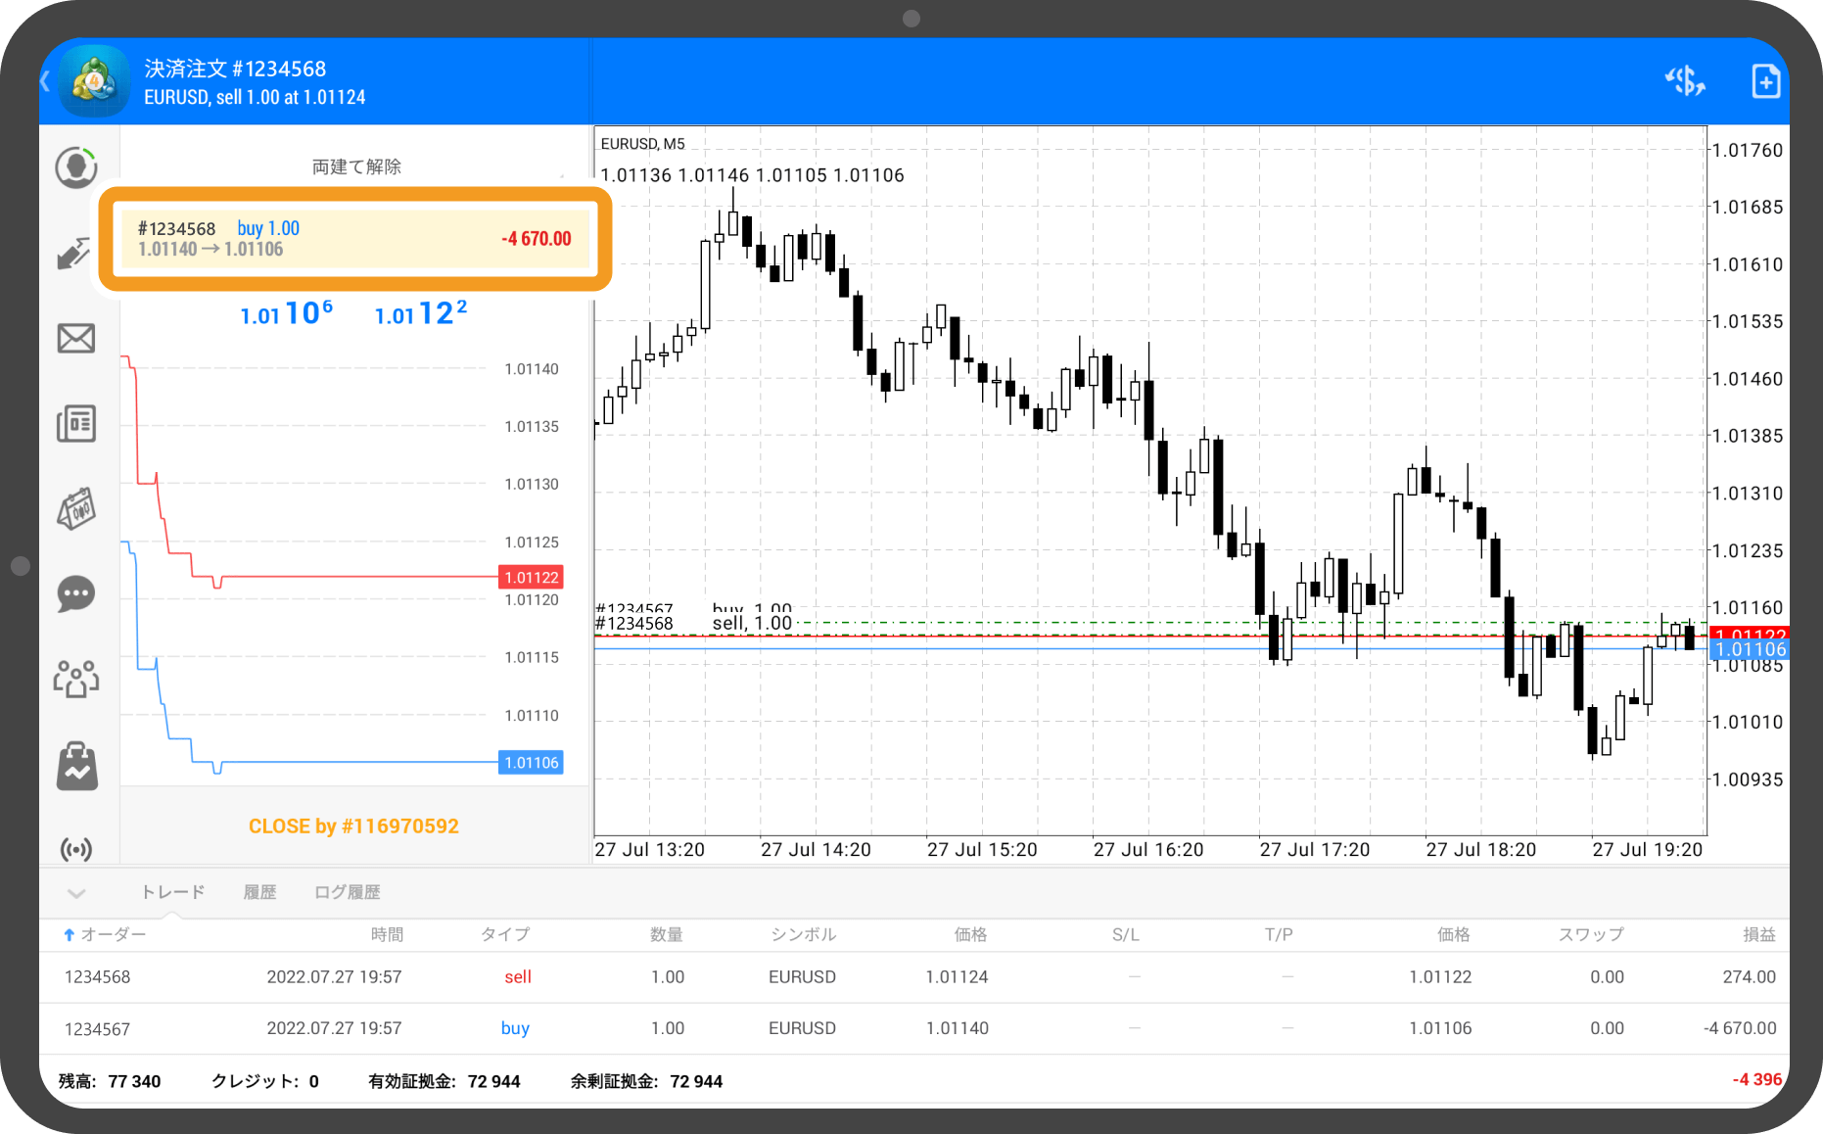Go back using the header arrow
1823x1134 pixels.
45,81
